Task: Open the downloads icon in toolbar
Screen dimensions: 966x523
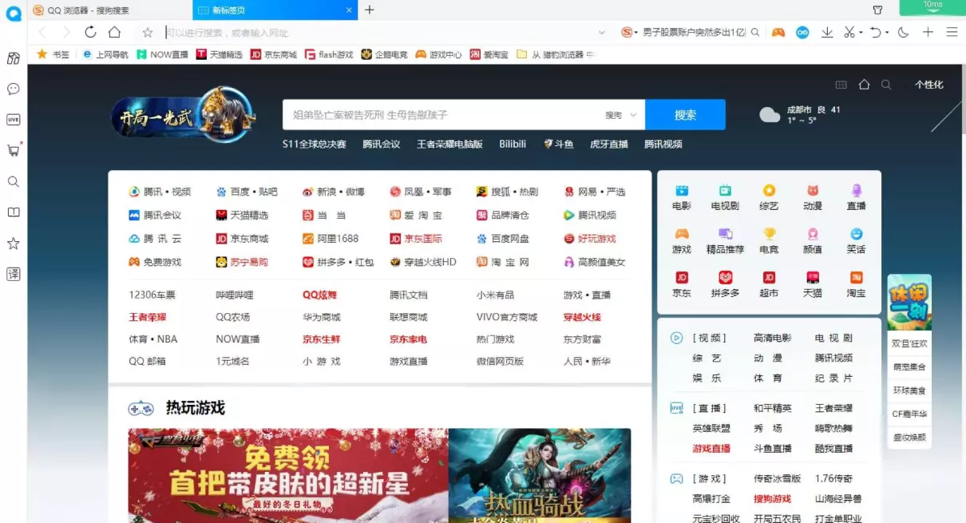Action: pyautogui.click(x=827, y=32)
